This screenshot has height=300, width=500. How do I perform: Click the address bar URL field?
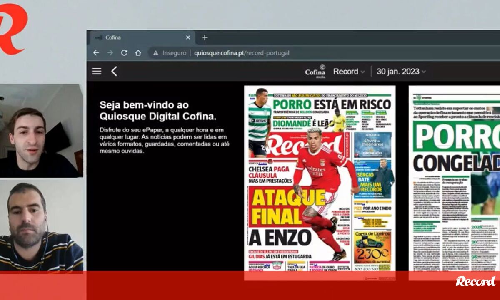click(x=242, y=53)
